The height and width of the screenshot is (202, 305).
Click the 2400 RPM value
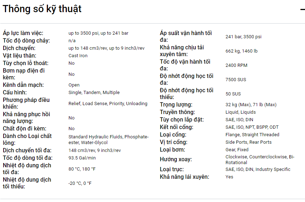[x=236, y=65]
